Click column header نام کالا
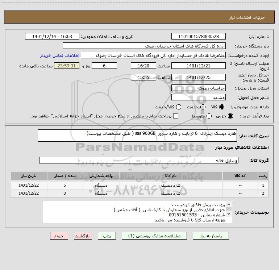 coord(171,176)
